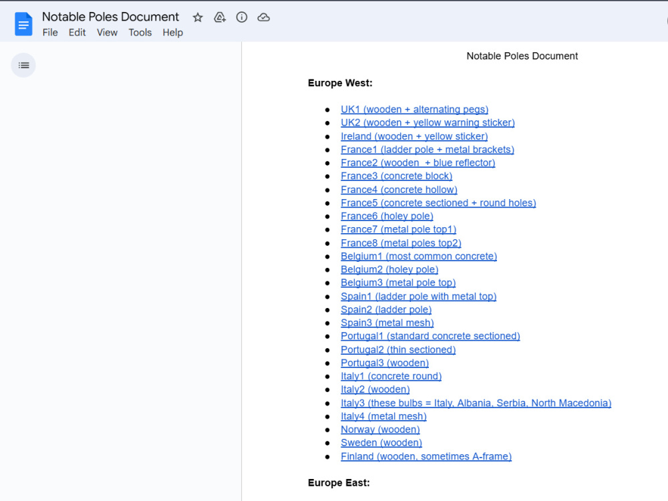Open Belgium1 most common concrete link
Viewport: 668px width, 501px height.
pyautogui.click(x=419, y=256)
